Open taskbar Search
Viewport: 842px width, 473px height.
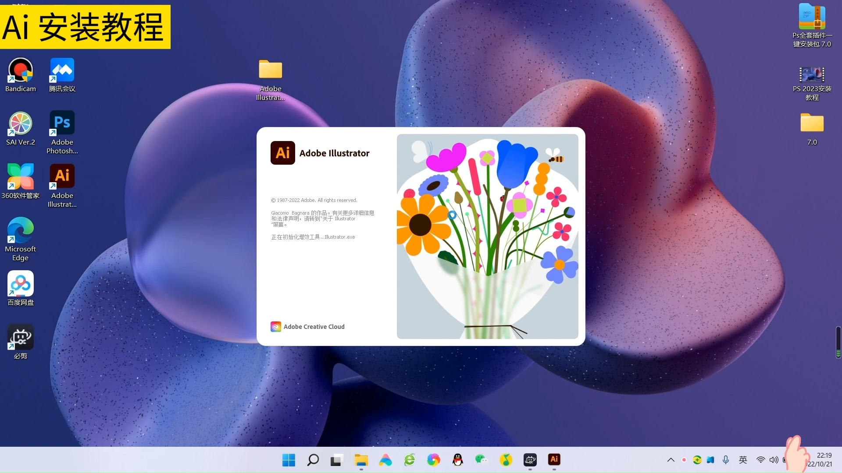pyautogui.click(x=313, y=460)
